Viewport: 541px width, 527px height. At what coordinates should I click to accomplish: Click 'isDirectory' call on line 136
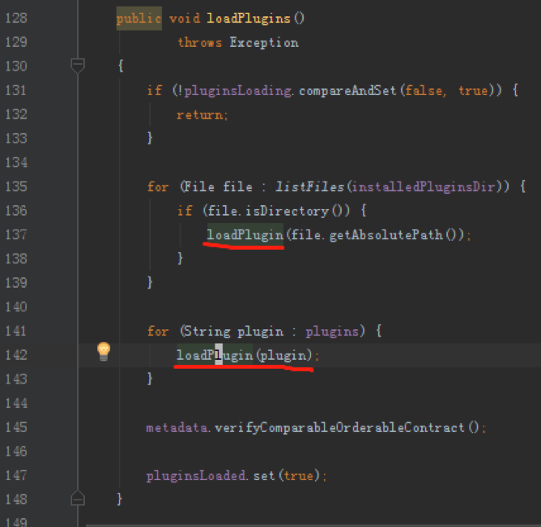pyautogui.click(x=287, y=211)
